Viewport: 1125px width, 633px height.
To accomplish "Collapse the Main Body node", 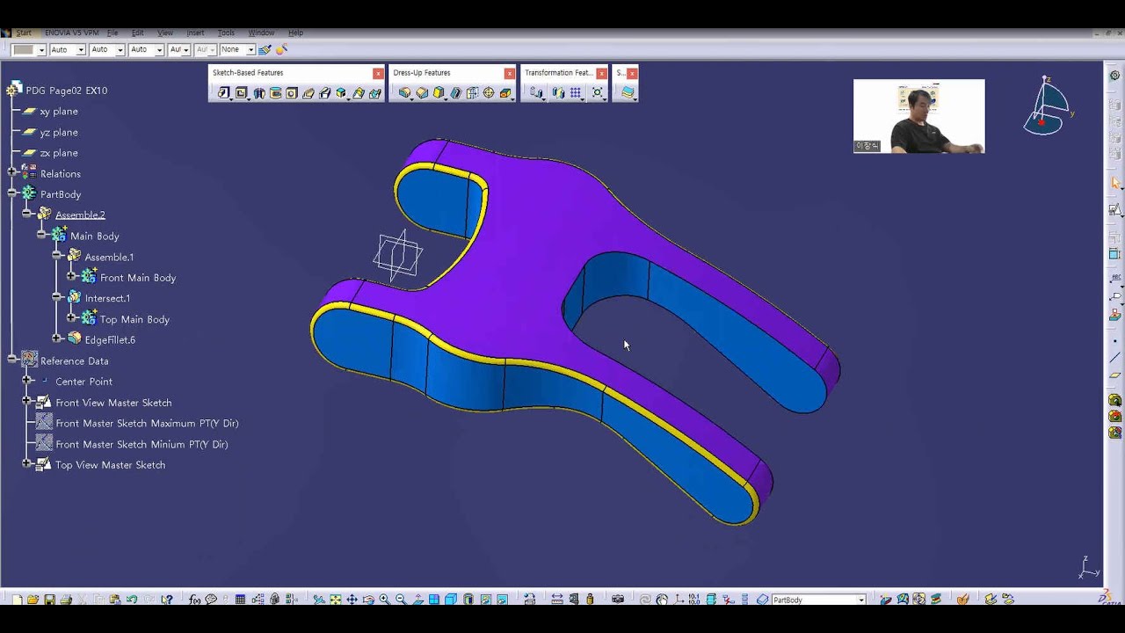I will click(x=41, y=235).
